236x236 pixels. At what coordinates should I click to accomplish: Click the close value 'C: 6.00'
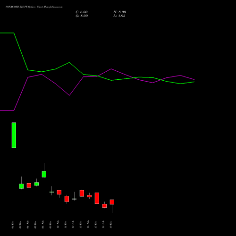tap(82, 12)
